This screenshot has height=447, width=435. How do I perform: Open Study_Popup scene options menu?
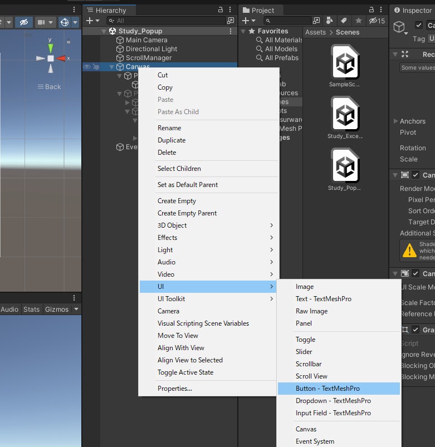coord(231,31)
